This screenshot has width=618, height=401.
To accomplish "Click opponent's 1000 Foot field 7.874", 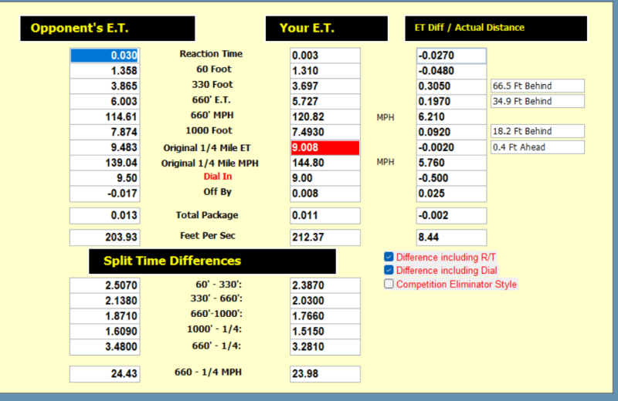I will pyautogui.click(x=105, y=132).
